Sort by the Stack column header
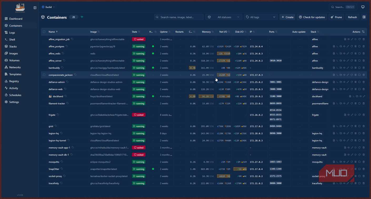The image size is (371, 199). (315, 32)
